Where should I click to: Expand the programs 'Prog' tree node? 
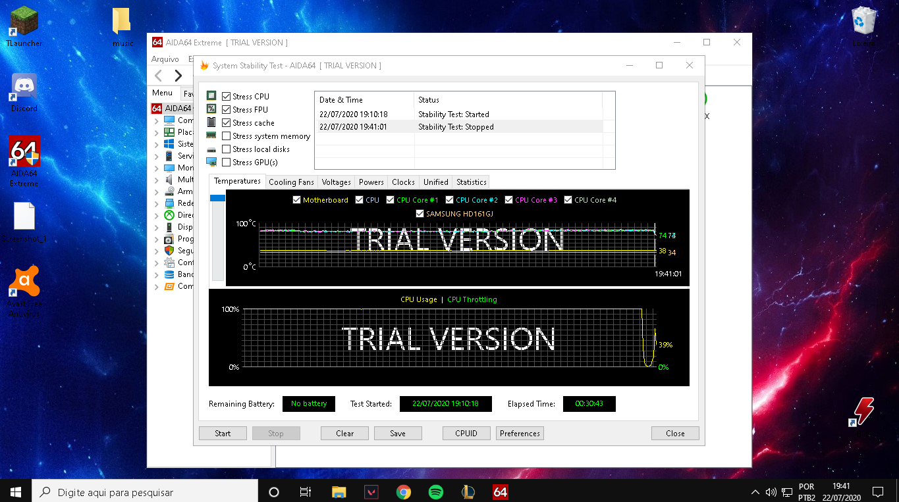click(156, 239)
